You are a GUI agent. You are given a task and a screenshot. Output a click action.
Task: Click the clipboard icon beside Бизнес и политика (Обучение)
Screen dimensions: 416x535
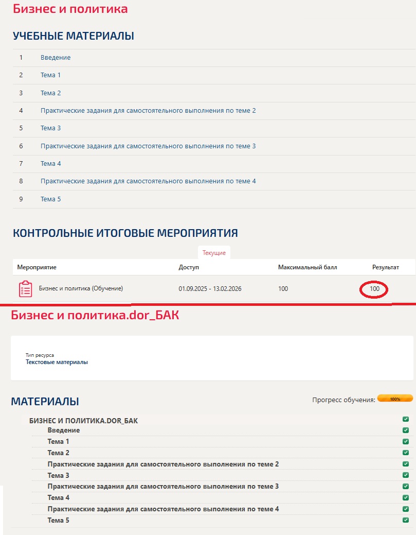point(25,289)
